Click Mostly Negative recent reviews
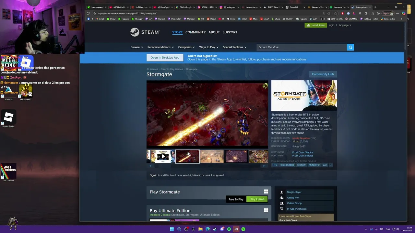Screen dimensions: 415x233 (301, 138)
